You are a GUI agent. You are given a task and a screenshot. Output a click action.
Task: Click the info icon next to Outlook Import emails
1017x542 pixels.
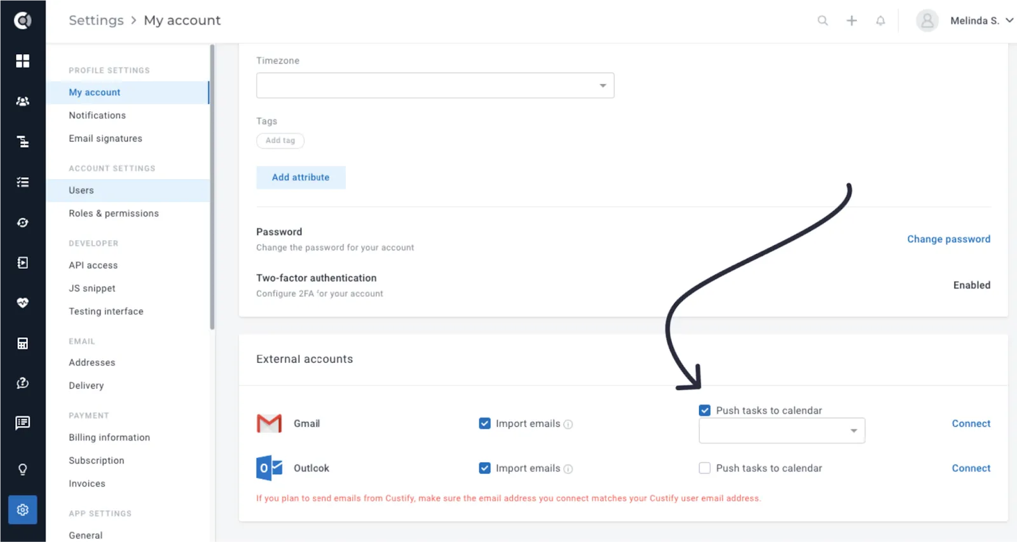568,469
